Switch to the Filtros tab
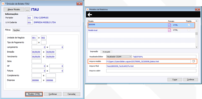Image resolution: width=202 pixels, height=99 pixels. pyautogui.click(x=8, y=30)
